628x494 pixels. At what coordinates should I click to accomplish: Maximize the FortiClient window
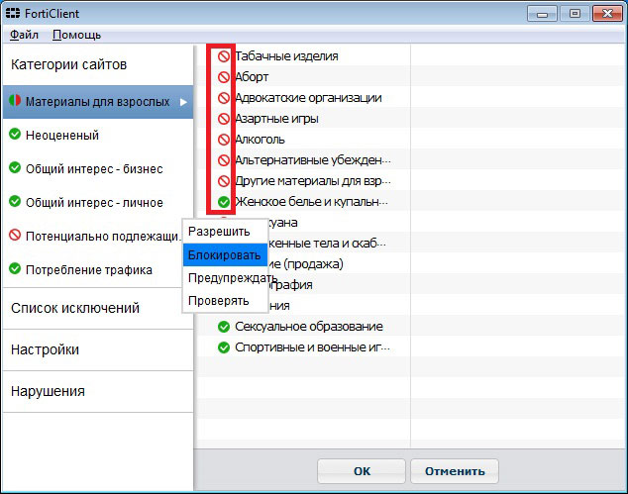[x=575, y=14]
